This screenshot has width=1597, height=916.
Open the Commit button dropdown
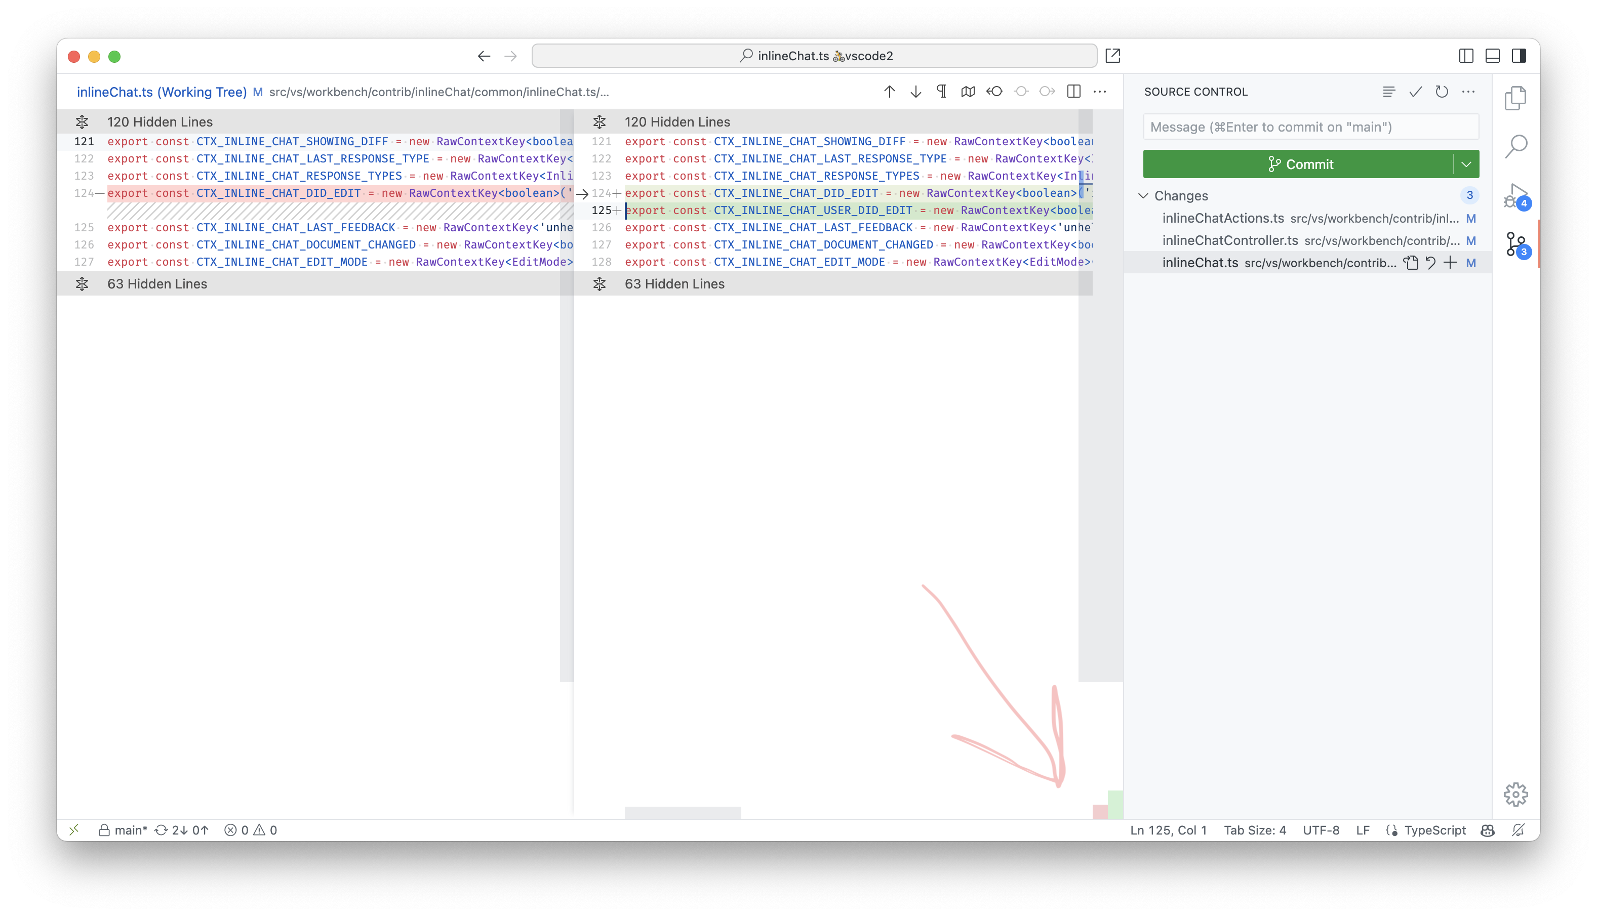[x=1466, y=163]
